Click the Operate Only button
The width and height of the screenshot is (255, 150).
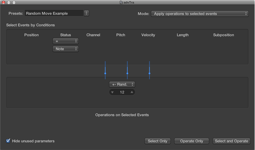click(192, 141)
